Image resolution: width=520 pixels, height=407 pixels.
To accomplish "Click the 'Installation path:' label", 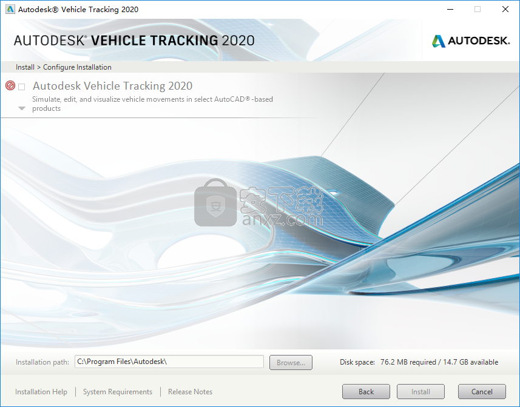I will tap(42, 362).
